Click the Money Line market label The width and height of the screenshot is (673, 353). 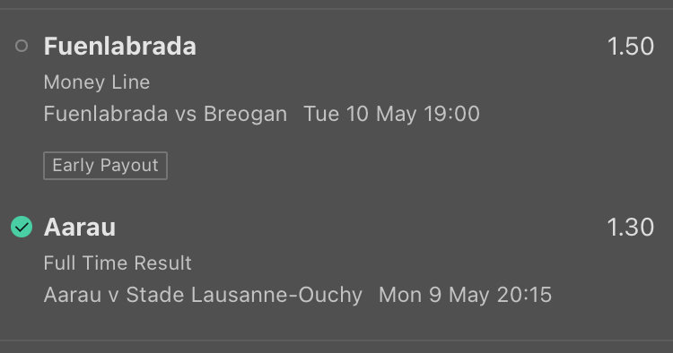(97, 82)
